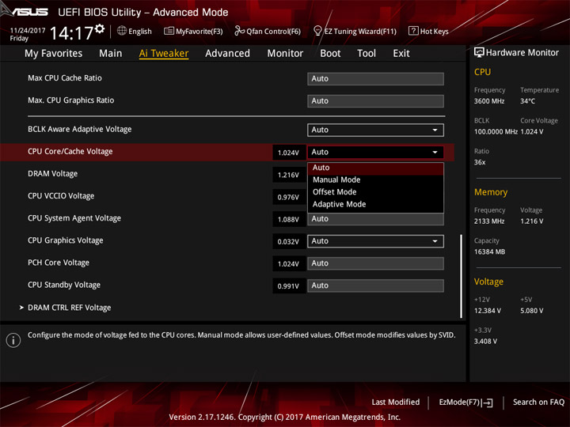Open Qfan Control(F6) fan icon
The image size is (570, 427).
pyautogui.click(x=239, y=31)
